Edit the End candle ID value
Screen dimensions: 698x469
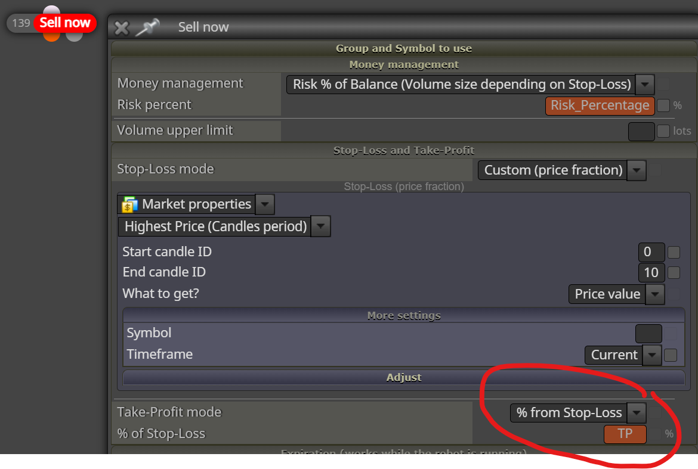(x=651, y=272)
